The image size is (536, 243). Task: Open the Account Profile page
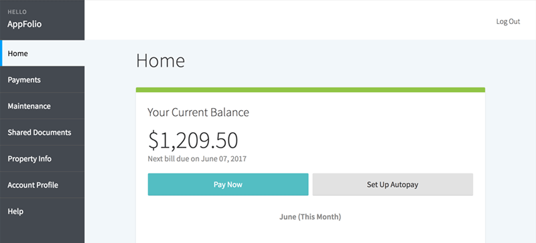pos(42,185)
